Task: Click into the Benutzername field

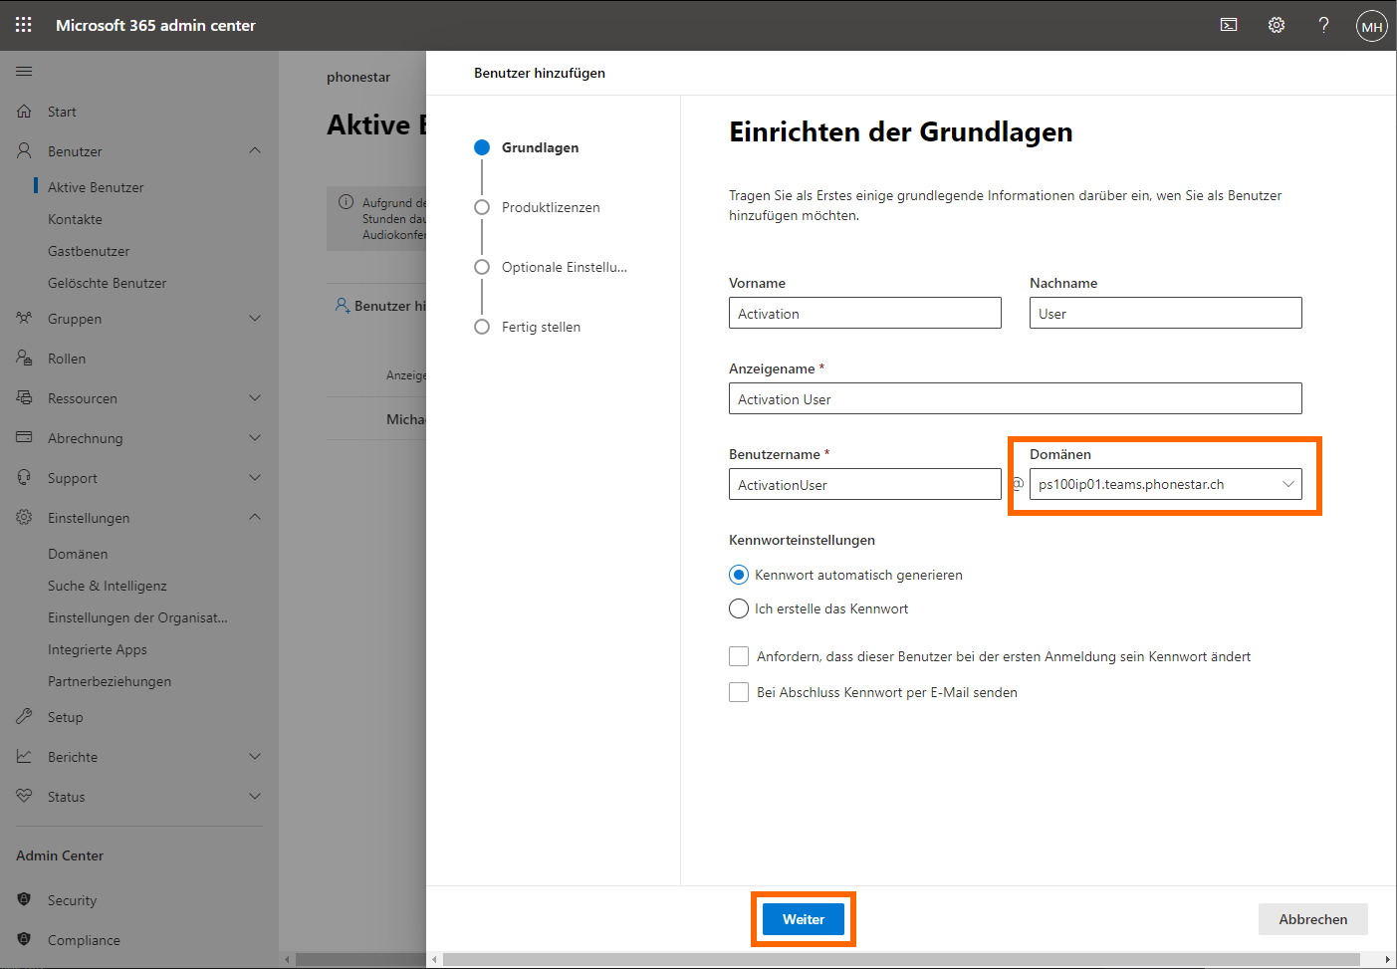Action: point(865,484)
